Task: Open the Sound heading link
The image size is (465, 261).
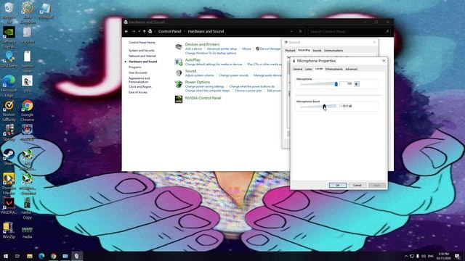Action: 190,71
